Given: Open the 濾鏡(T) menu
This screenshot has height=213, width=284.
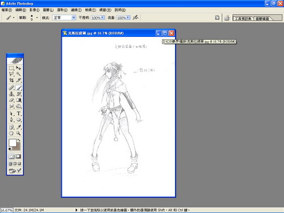Looking at the screenshot, I should tap(76, 10).
